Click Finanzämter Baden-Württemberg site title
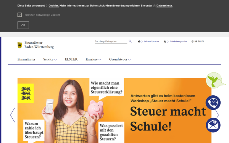Screen dimensions: 229x143 point(39,45)
